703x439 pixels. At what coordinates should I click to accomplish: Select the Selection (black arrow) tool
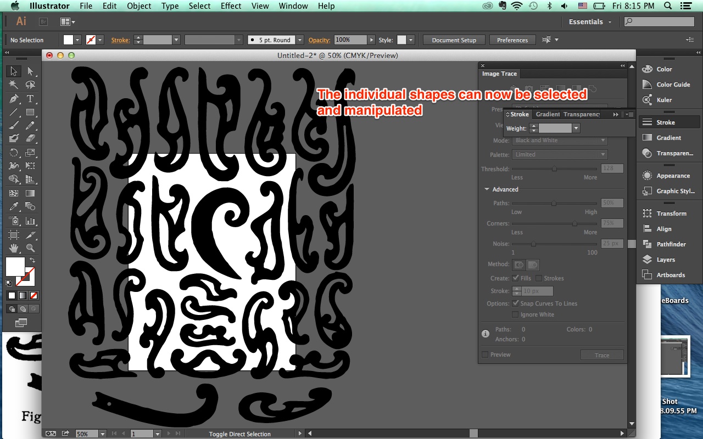[14, 71]
